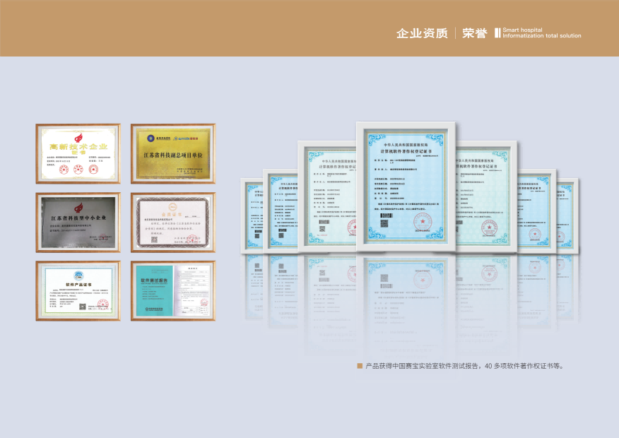Click the center front copyright certificate frame
The height and width of the screenshot is (438, 619).
[x=406, y=187]
